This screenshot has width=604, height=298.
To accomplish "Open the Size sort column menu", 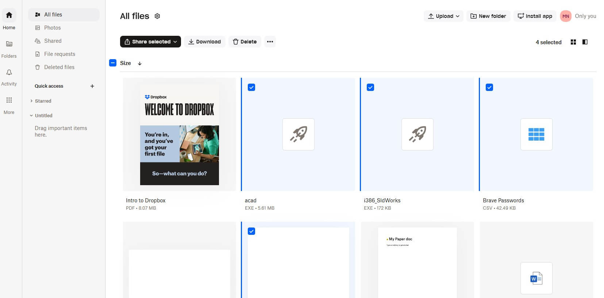I will coord(125,63).
